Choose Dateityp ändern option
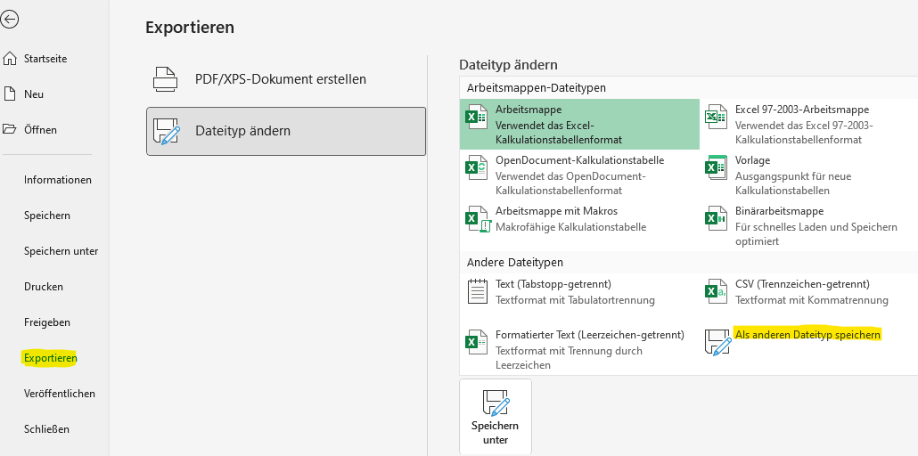 pyautogui.click(x=286, y=131)
